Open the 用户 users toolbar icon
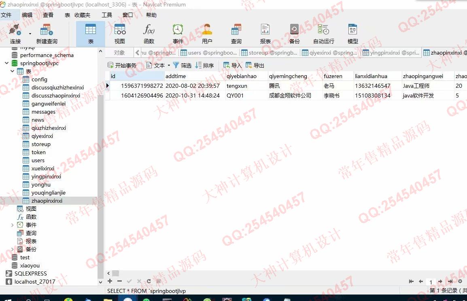 pyautogui.click(x=207, y=34)
